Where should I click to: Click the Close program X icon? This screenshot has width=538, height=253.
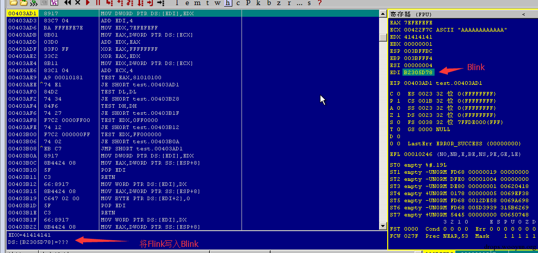pyautogui.click(x=77, y=3)
